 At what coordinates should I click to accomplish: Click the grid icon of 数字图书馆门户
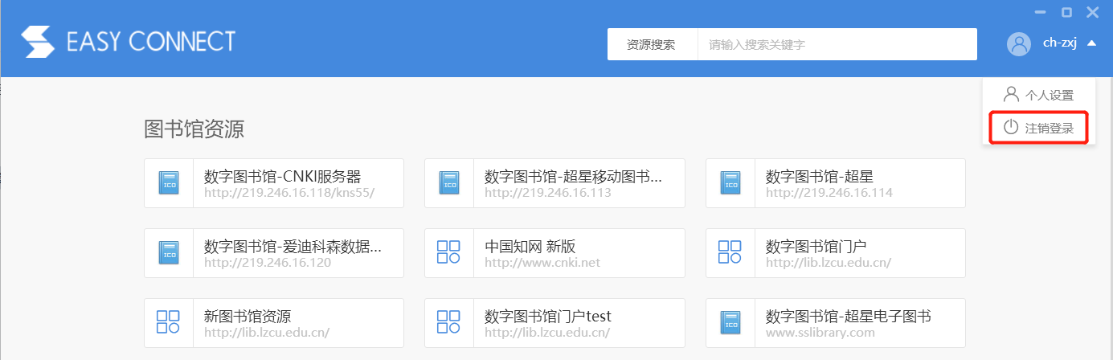point(730,252)
